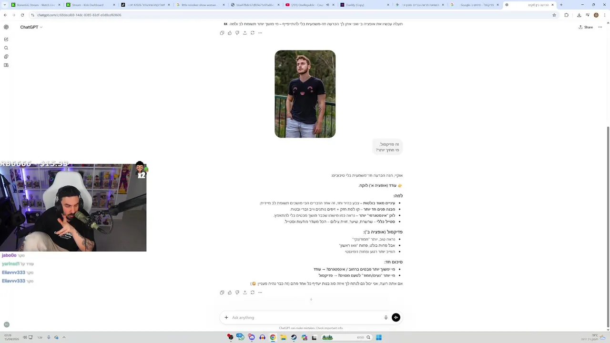Open new chat from ChatGPT sidebar
Image resolution: width=610 pixels, height=343 pixels.
pyautogui.click(x=6, y=39)
